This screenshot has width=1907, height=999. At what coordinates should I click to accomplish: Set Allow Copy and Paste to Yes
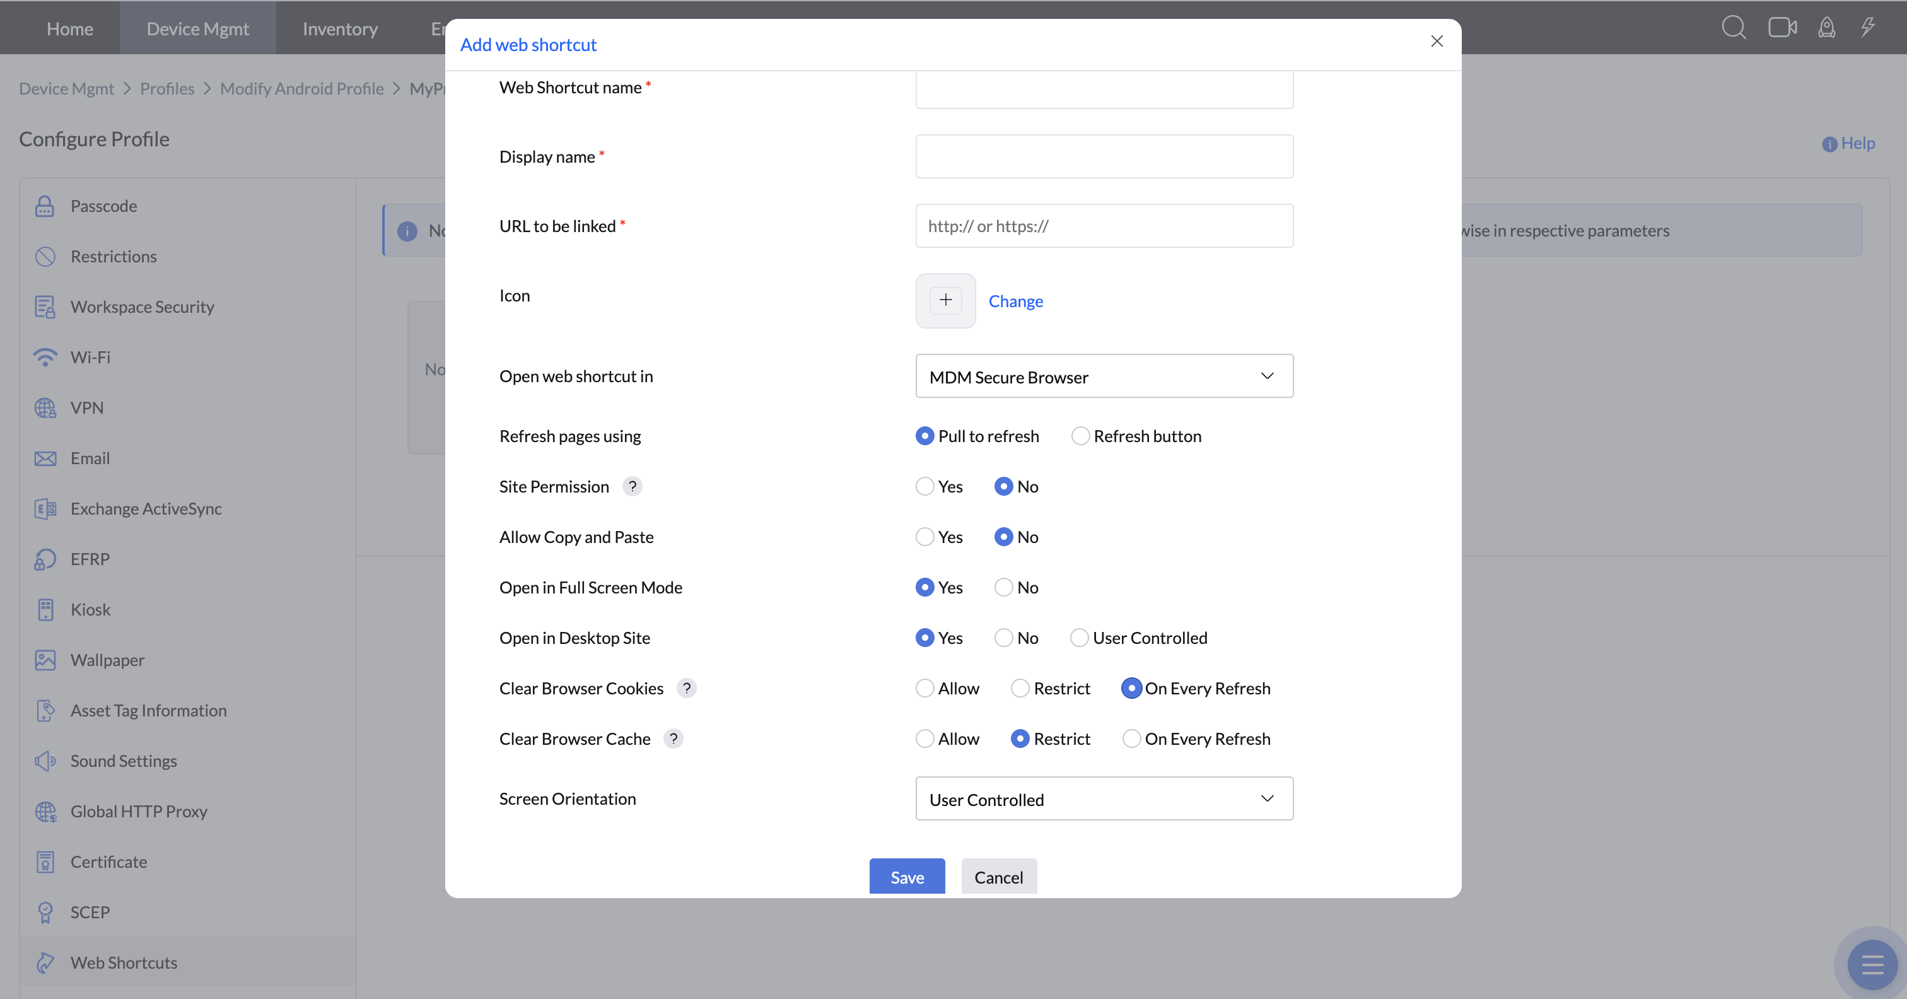tap(924, 537)
